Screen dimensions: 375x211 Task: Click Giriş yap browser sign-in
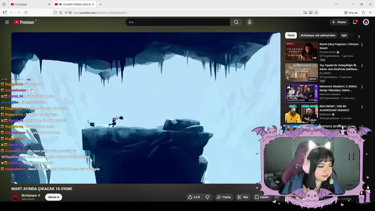351,13
